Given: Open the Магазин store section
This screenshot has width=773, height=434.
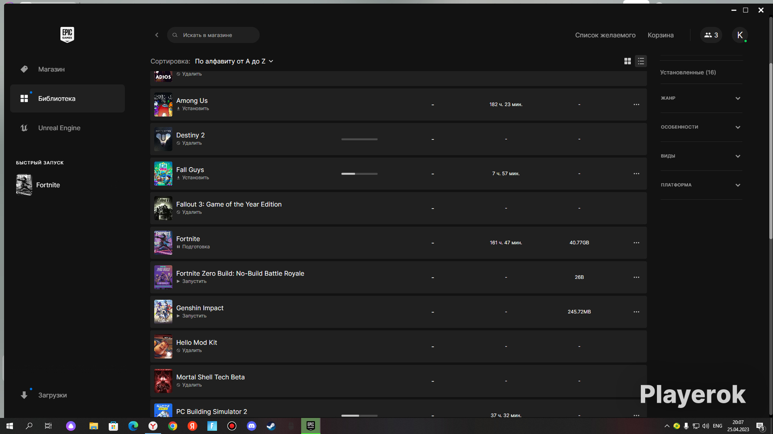Looking at the screenshot, I should [x=51, y=69].
